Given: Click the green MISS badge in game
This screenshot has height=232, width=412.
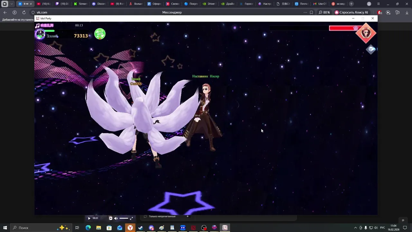Looking at the screenshot, I should pyautogui.click(x=100, y=34).
